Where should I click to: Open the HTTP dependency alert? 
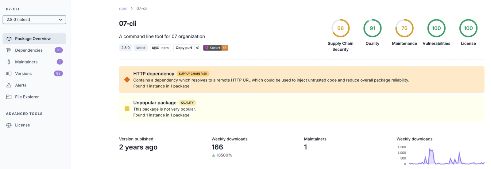[x=154, y=74]
